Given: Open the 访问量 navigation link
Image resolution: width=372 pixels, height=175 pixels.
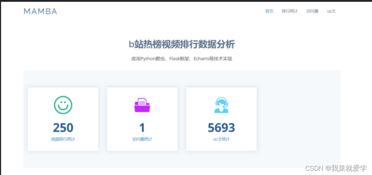Looking at the screenshot, I should tap(312, 11).
